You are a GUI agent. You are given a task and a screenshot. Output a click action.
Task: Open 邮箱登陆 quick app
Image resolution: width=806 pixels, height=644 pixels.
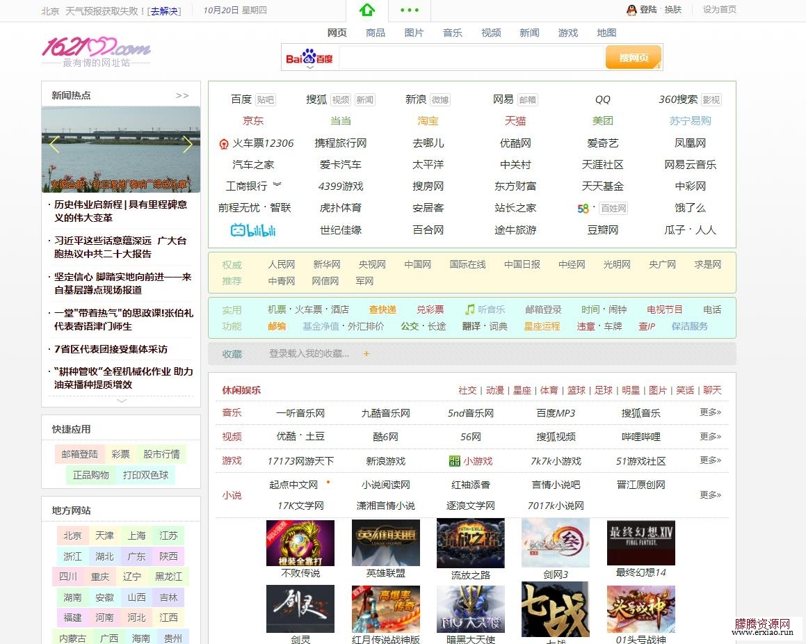point(80,454)
